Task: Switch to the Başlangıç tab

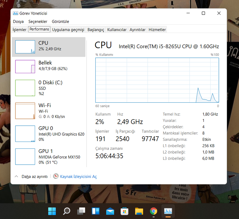Action: coord(96,30)
